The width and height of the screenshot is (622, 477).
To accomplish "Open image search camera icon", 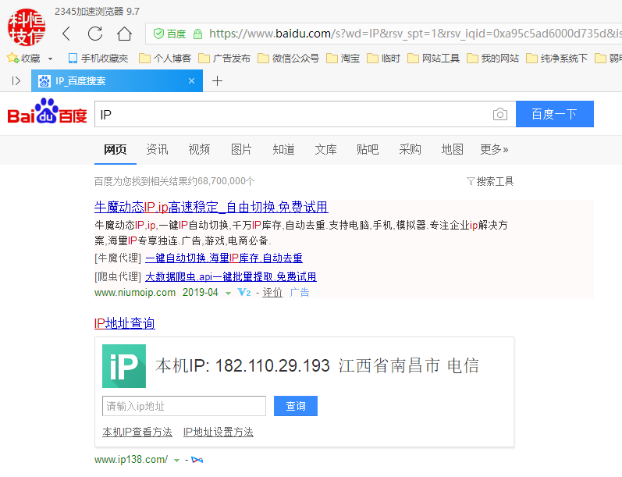I will tap(500, 114).
